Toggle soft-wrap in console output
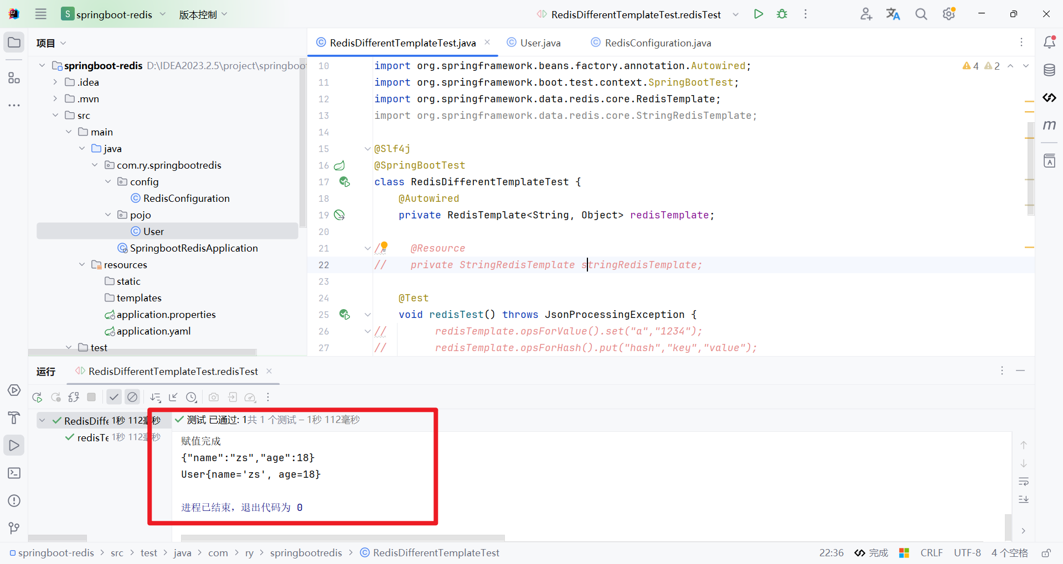The image size is (1063, 564). tap(1024, 482)
